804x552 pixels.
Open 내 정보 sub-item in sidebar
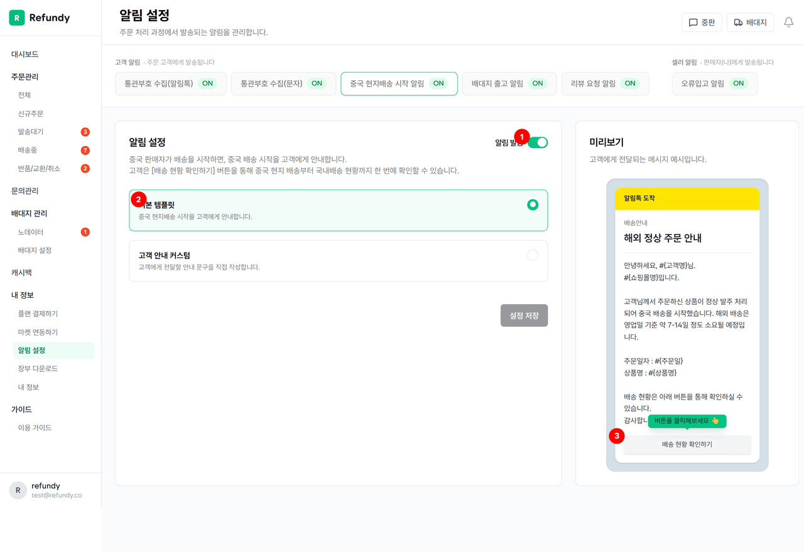pyautogui.click(x=28, y=387)
